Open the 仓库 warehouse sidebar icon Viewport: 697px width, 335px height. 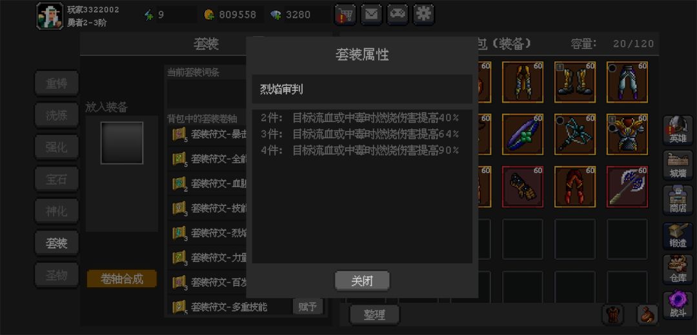678,269
